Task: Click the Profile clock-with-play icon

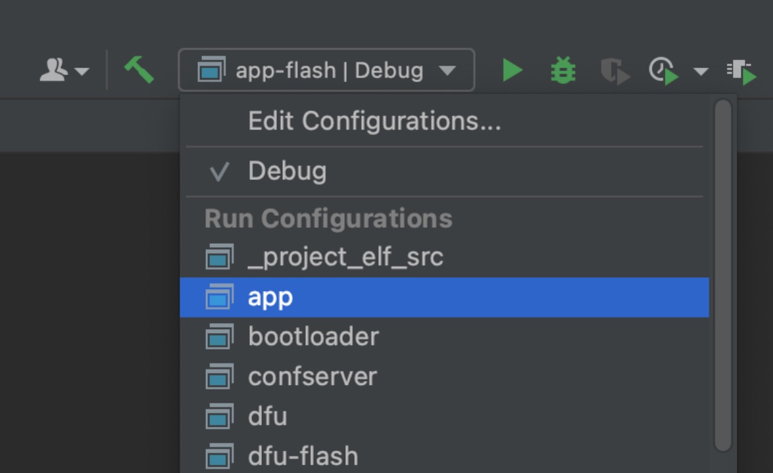Action: pos(664,71)
